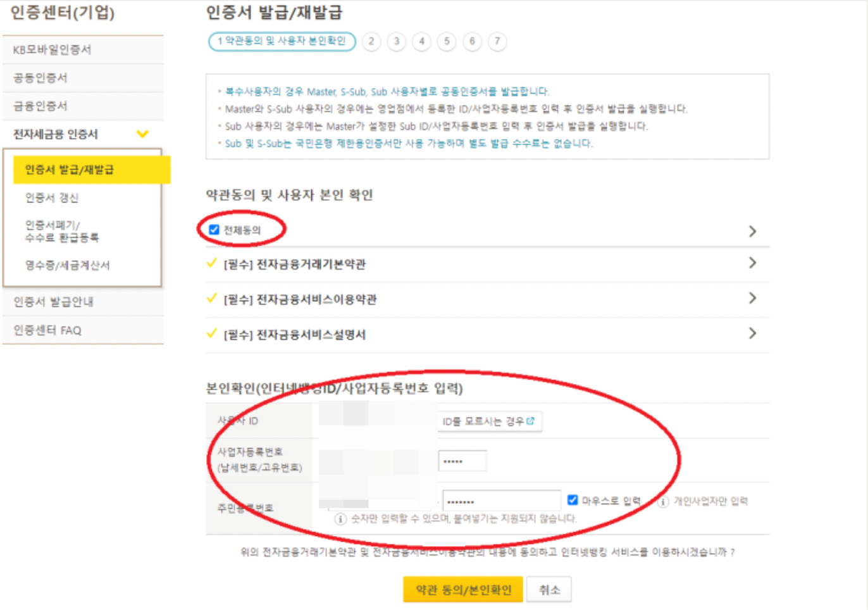Expand the '전체동의' section via its right chevron
Image resolution: width=868 pixels, height=610 pixels.
[752, 231]
